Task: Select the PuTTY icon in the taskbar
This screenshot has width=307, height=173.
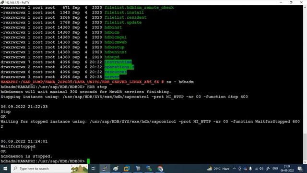Action: click(105, 169)
